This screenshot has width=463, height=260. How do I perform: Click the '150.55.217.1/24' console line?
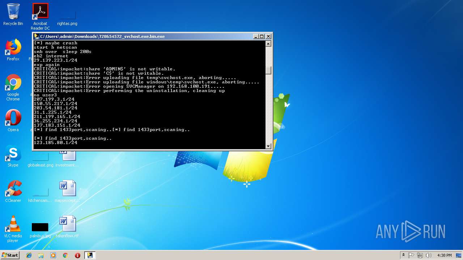coord(55,104)
